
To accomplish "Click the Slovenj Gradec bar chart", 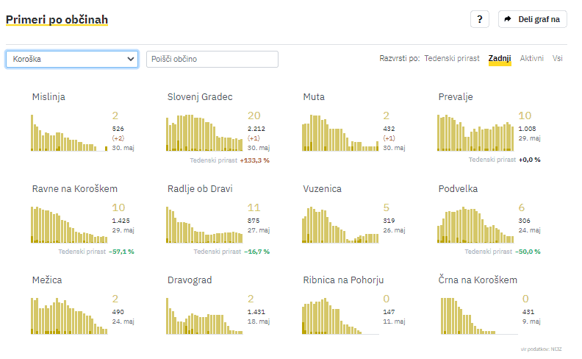I will pyautogui.click(x=204, y=132).
